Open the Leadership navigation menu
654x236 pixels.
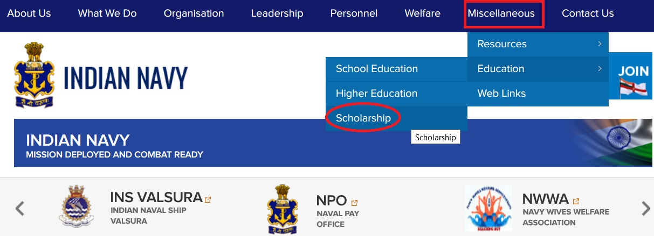coord(277,14)
